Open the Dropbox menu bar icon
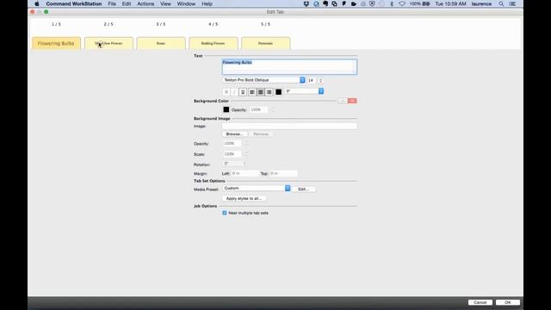This screenshot has width=551, height=310. click(306, 3)
